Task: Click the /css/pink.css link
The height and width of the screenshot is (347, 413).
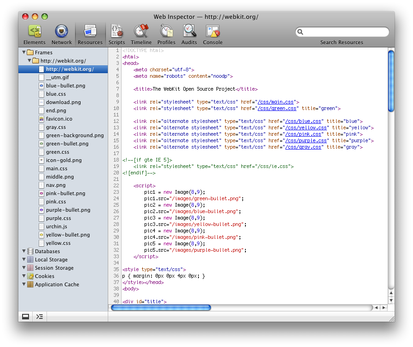Action: coord(303,134)
